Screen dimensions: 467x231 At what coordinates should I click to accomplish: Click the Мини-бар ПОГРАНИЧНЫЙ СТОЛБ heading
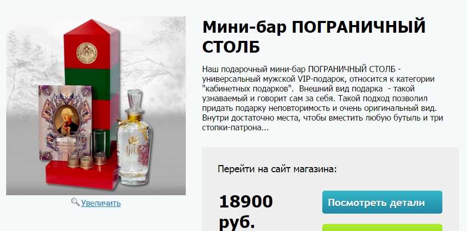314,36
